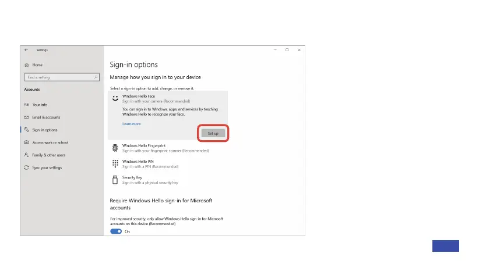Click the Security Key USB icon
This screenshot has height=264, width=479.
[x=115, y=180]
